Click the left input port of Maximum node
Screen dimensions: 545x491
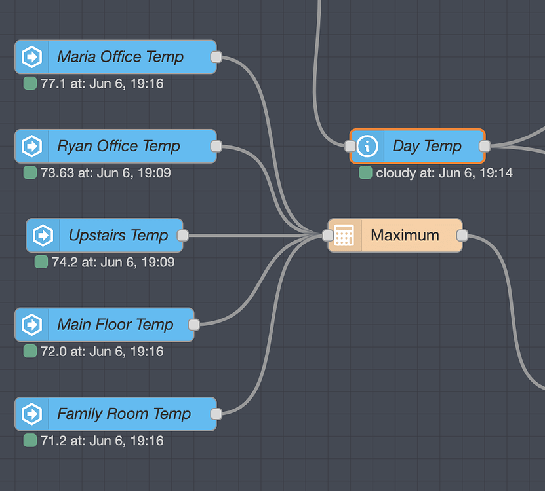tap(327, 235)
